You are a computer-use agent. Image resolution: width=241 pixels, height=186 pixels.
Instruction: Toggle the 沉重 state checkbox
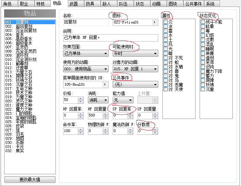pyautogui.click(x=203, y=89)
